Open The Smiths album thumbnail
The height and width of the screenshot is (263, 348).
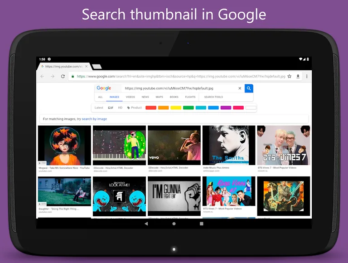pos(229,145)
